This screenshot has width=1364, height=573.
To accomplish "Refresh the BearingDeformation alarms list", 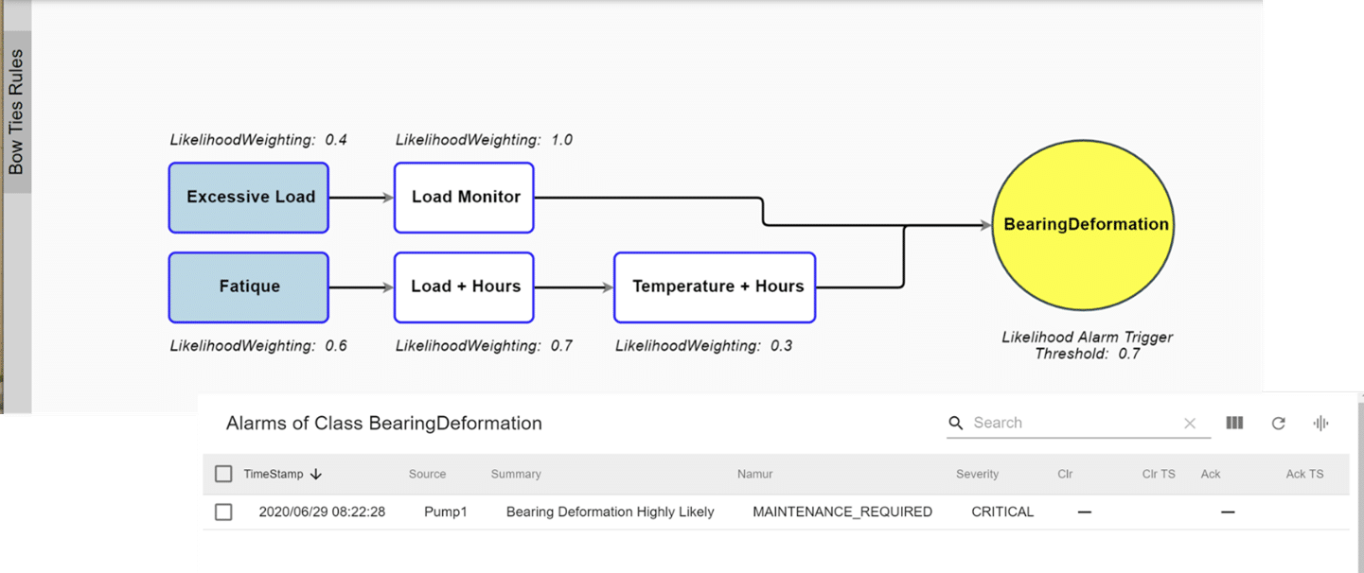I will click(x=1278, y=424).
